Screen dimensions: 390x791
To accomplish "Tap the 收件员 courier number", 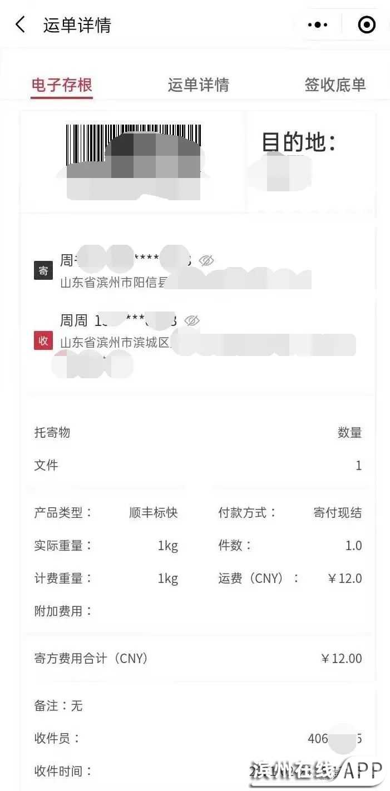I will coord(334,739).
